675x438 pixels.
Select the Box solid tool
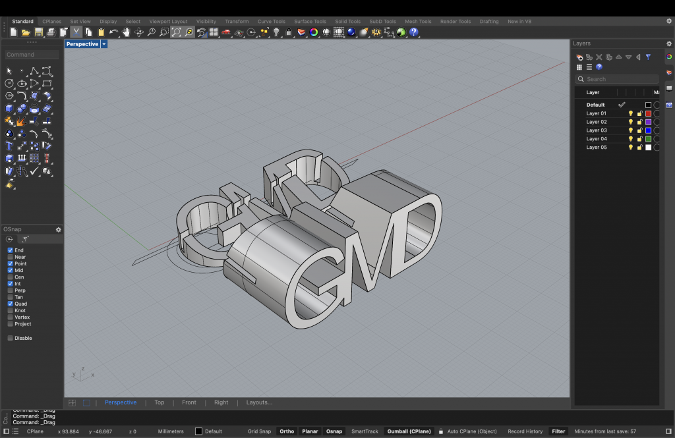pyautogui.click(x=9, y=109)
